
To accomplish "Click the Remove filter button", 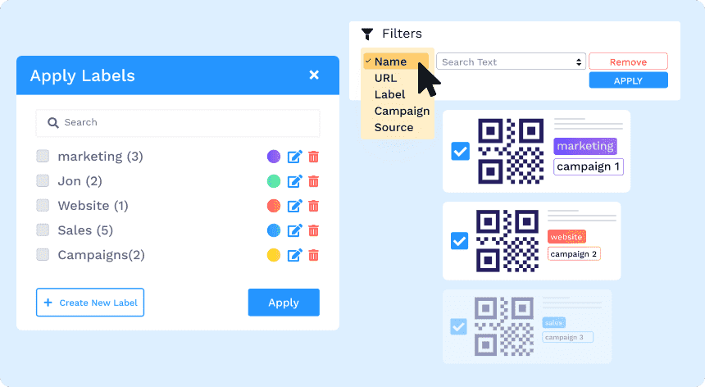I will 628,61.
